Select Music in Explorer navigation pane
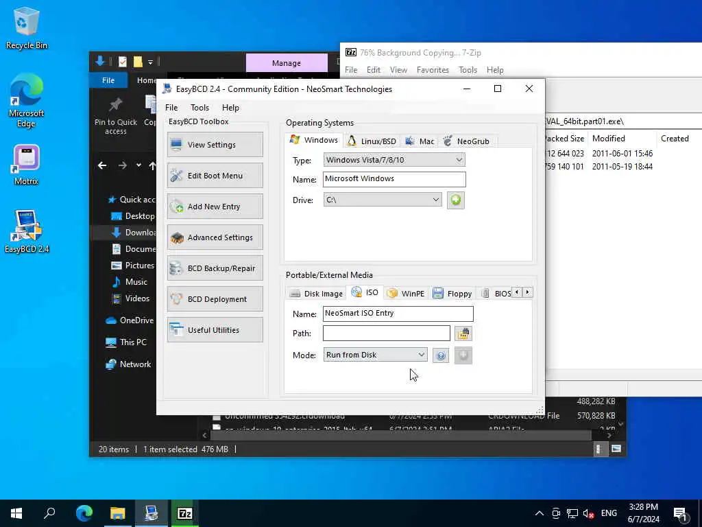 point(130,282)
